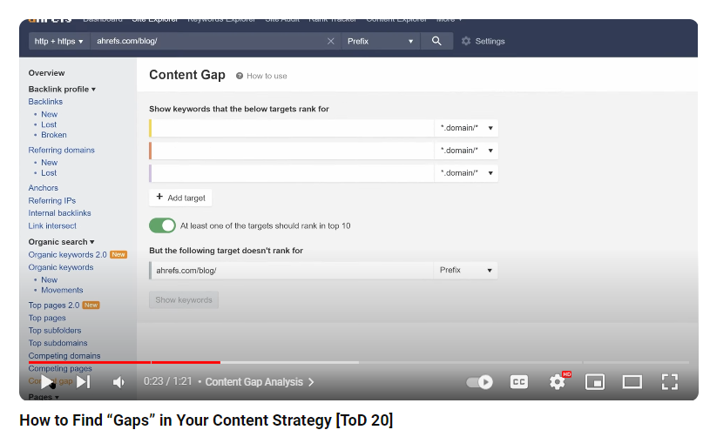The width and height of the screenshot is (710, 430).
Task: Skip to next video
Action: pos(84,382)
